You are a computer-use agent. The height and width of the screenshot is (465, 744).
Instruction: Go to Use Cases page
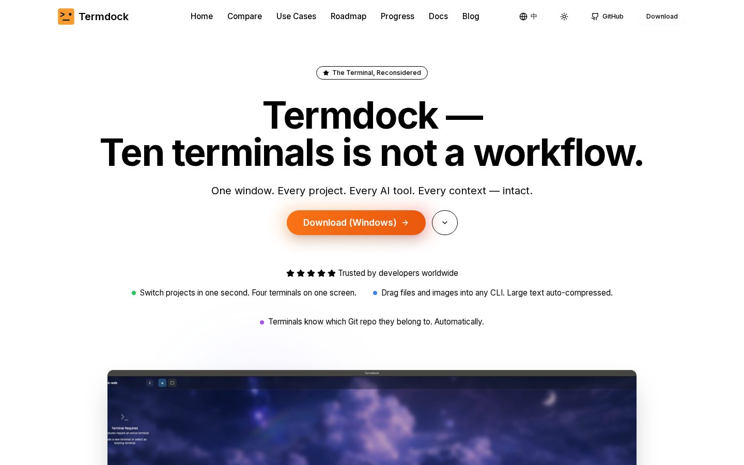[x=296, y=17]
